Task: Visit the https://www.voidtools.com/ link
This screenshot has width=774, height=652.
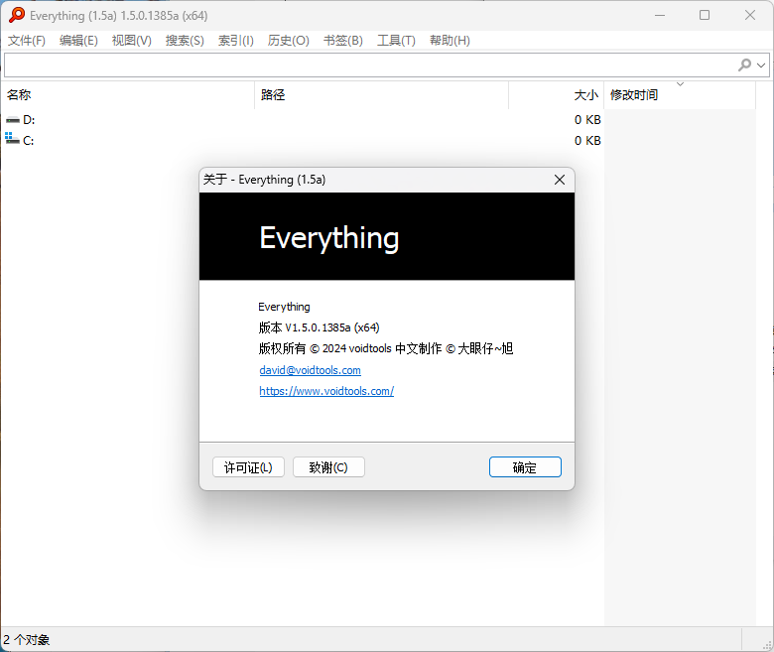Action: coord(326,391)
